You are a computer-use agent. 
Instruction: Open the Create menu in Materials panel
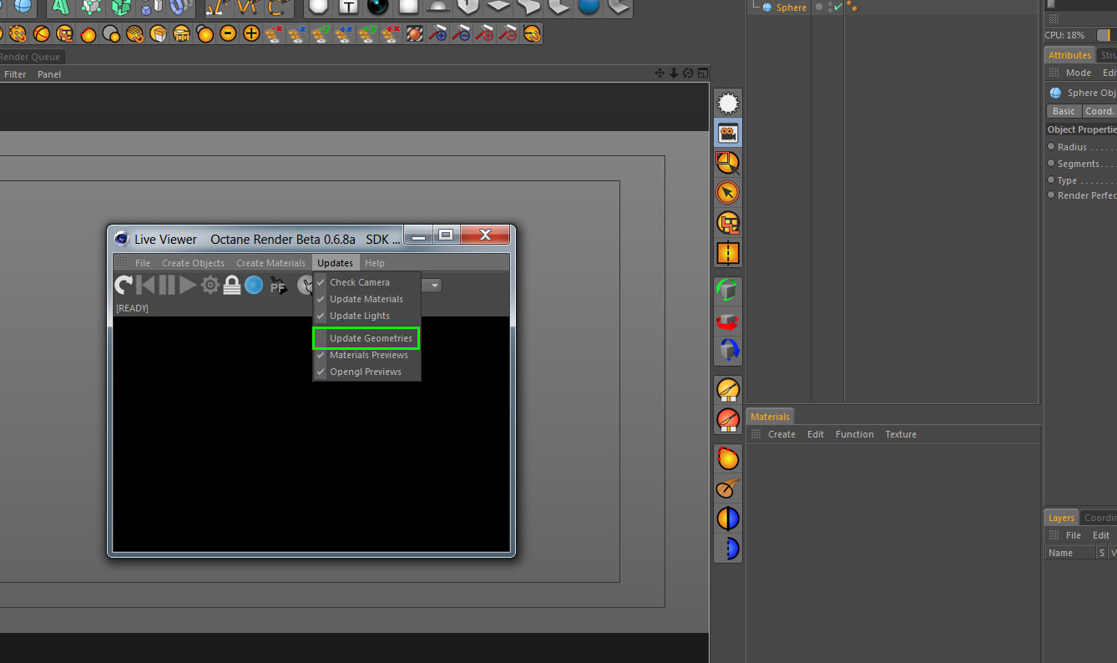781,434
